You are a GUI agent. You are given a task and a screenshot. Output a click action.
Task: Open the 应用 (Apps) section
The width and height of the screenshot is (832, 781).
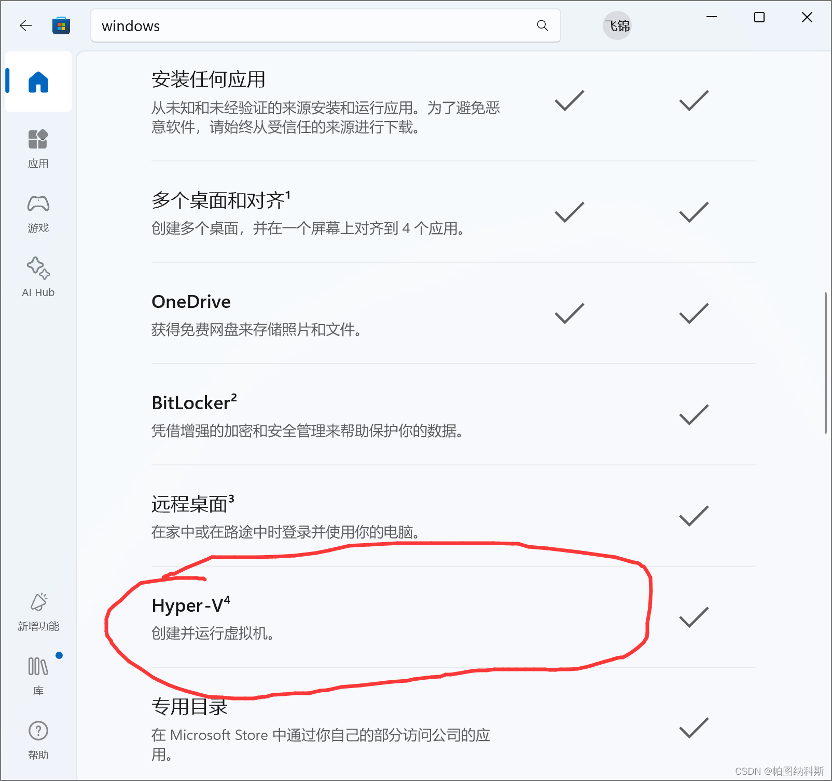click(38, 149)
